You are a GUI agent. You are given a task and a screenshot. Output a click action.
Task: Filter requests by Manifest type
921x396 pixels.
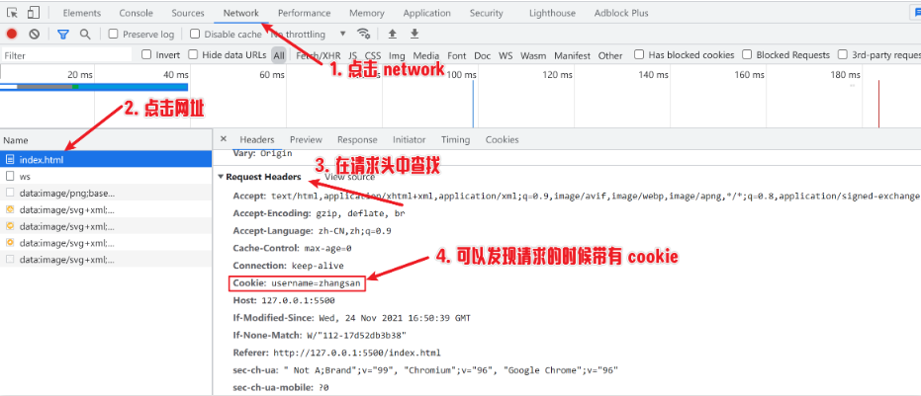(572, 55)
